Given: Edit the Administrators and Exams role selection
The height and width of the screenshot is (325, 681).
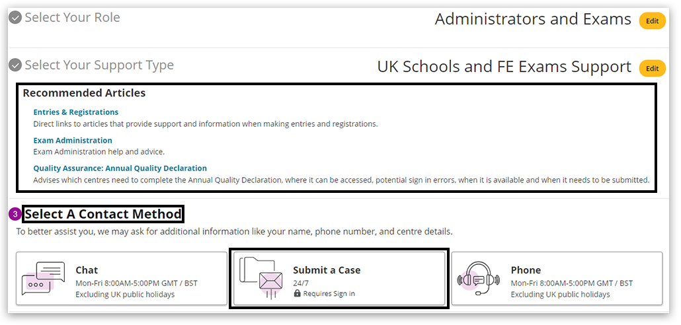Looking at the screenshot, I should pyautogui.click(x=652, y=21).
